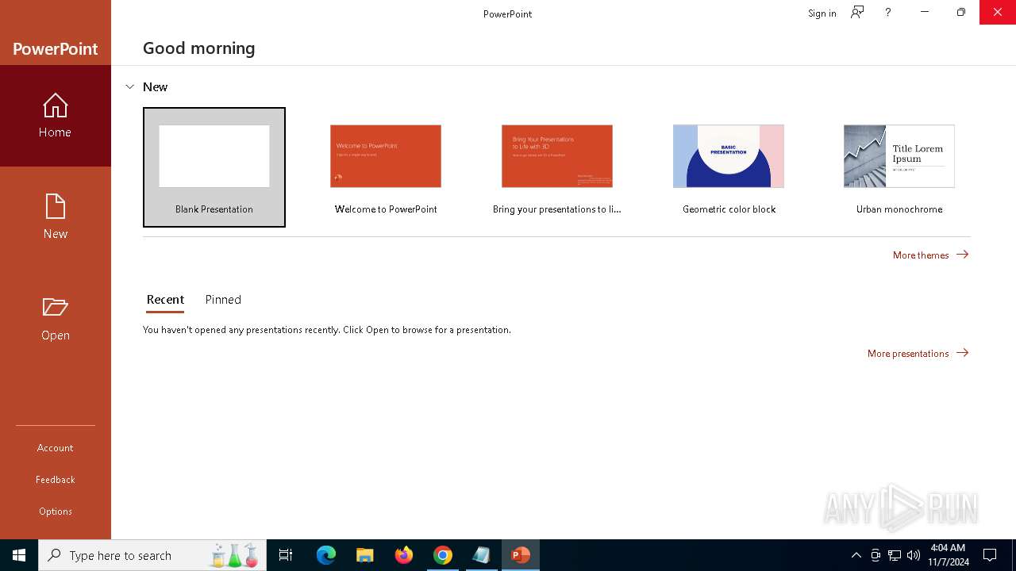Open the notepad-like app on taskbar

click(x=482, y=555)
